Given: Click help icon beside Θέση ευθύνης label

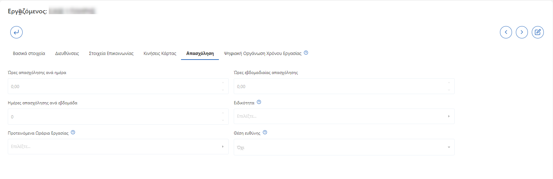Looking at the screenshot, I should [x=265, y=133].
